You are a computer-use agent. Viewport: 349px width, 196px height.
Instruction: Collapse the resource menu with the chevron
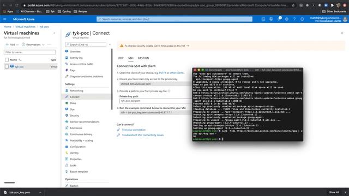point(110,45)
